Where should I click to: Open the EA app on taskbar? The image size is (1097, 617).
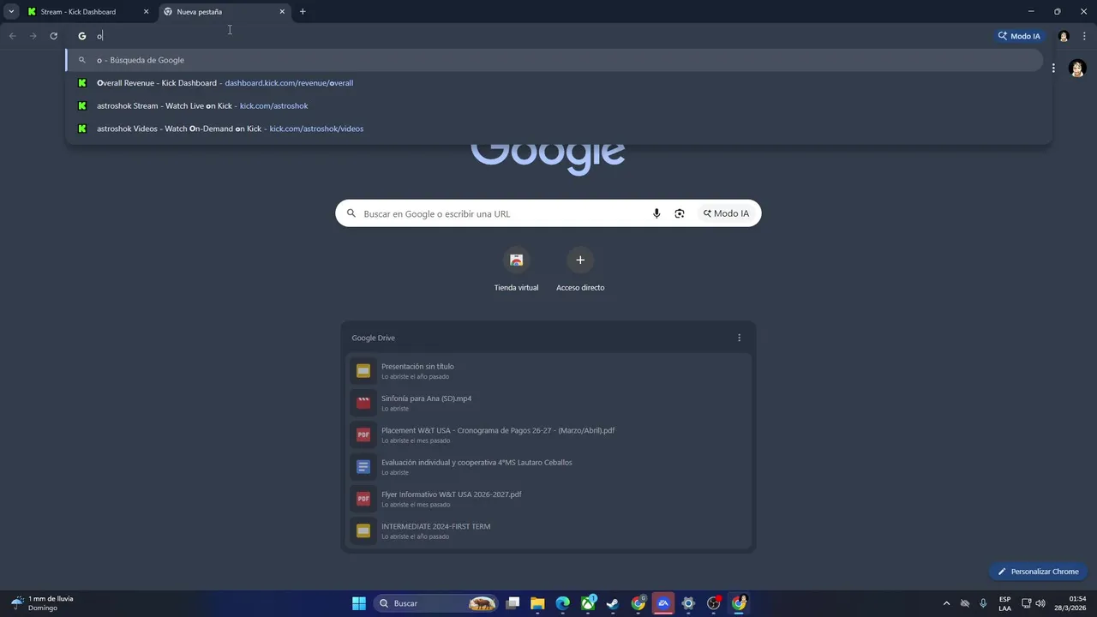(x=663, y=603)
